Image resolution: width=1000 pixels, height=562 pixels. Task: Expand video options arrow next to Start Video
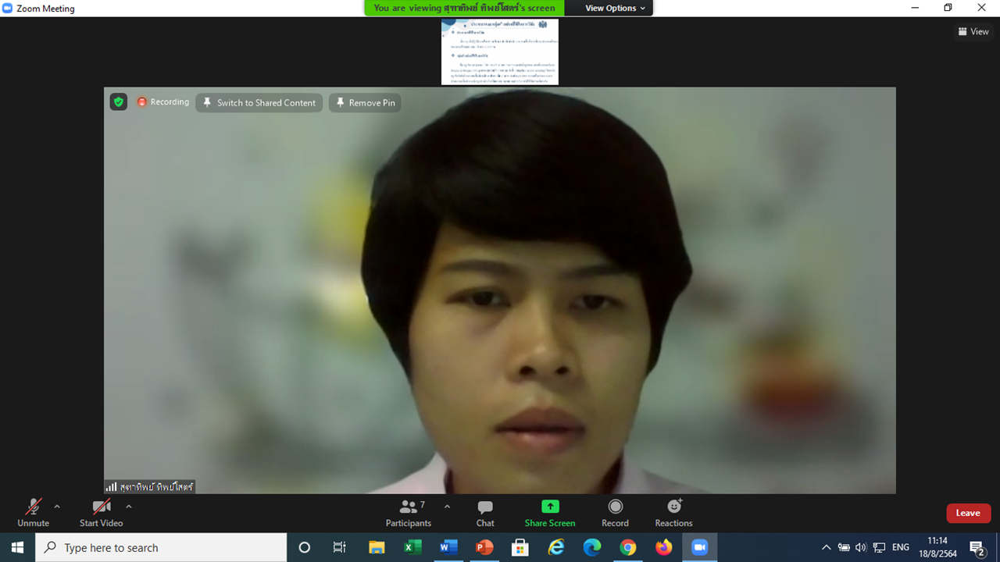[x=129, y=507]
